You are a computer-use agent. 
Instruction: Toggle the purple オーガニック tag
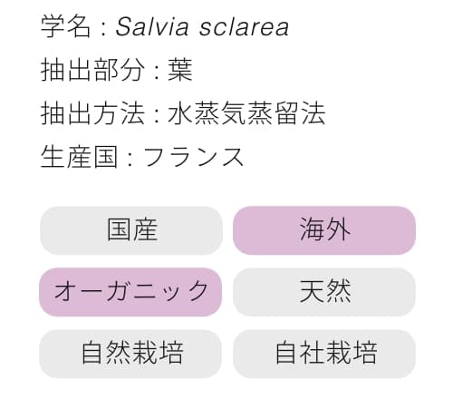[130, 292]
